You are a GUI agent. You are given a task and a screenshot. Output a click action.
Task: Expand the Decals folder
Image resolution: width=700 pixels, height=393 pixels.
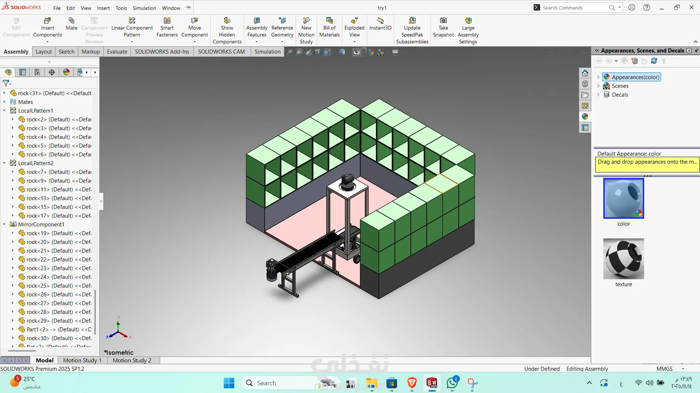point(598,94)
